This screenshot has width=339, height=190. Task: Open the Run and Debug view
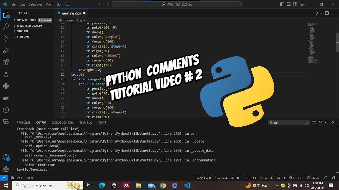(6, 50)
